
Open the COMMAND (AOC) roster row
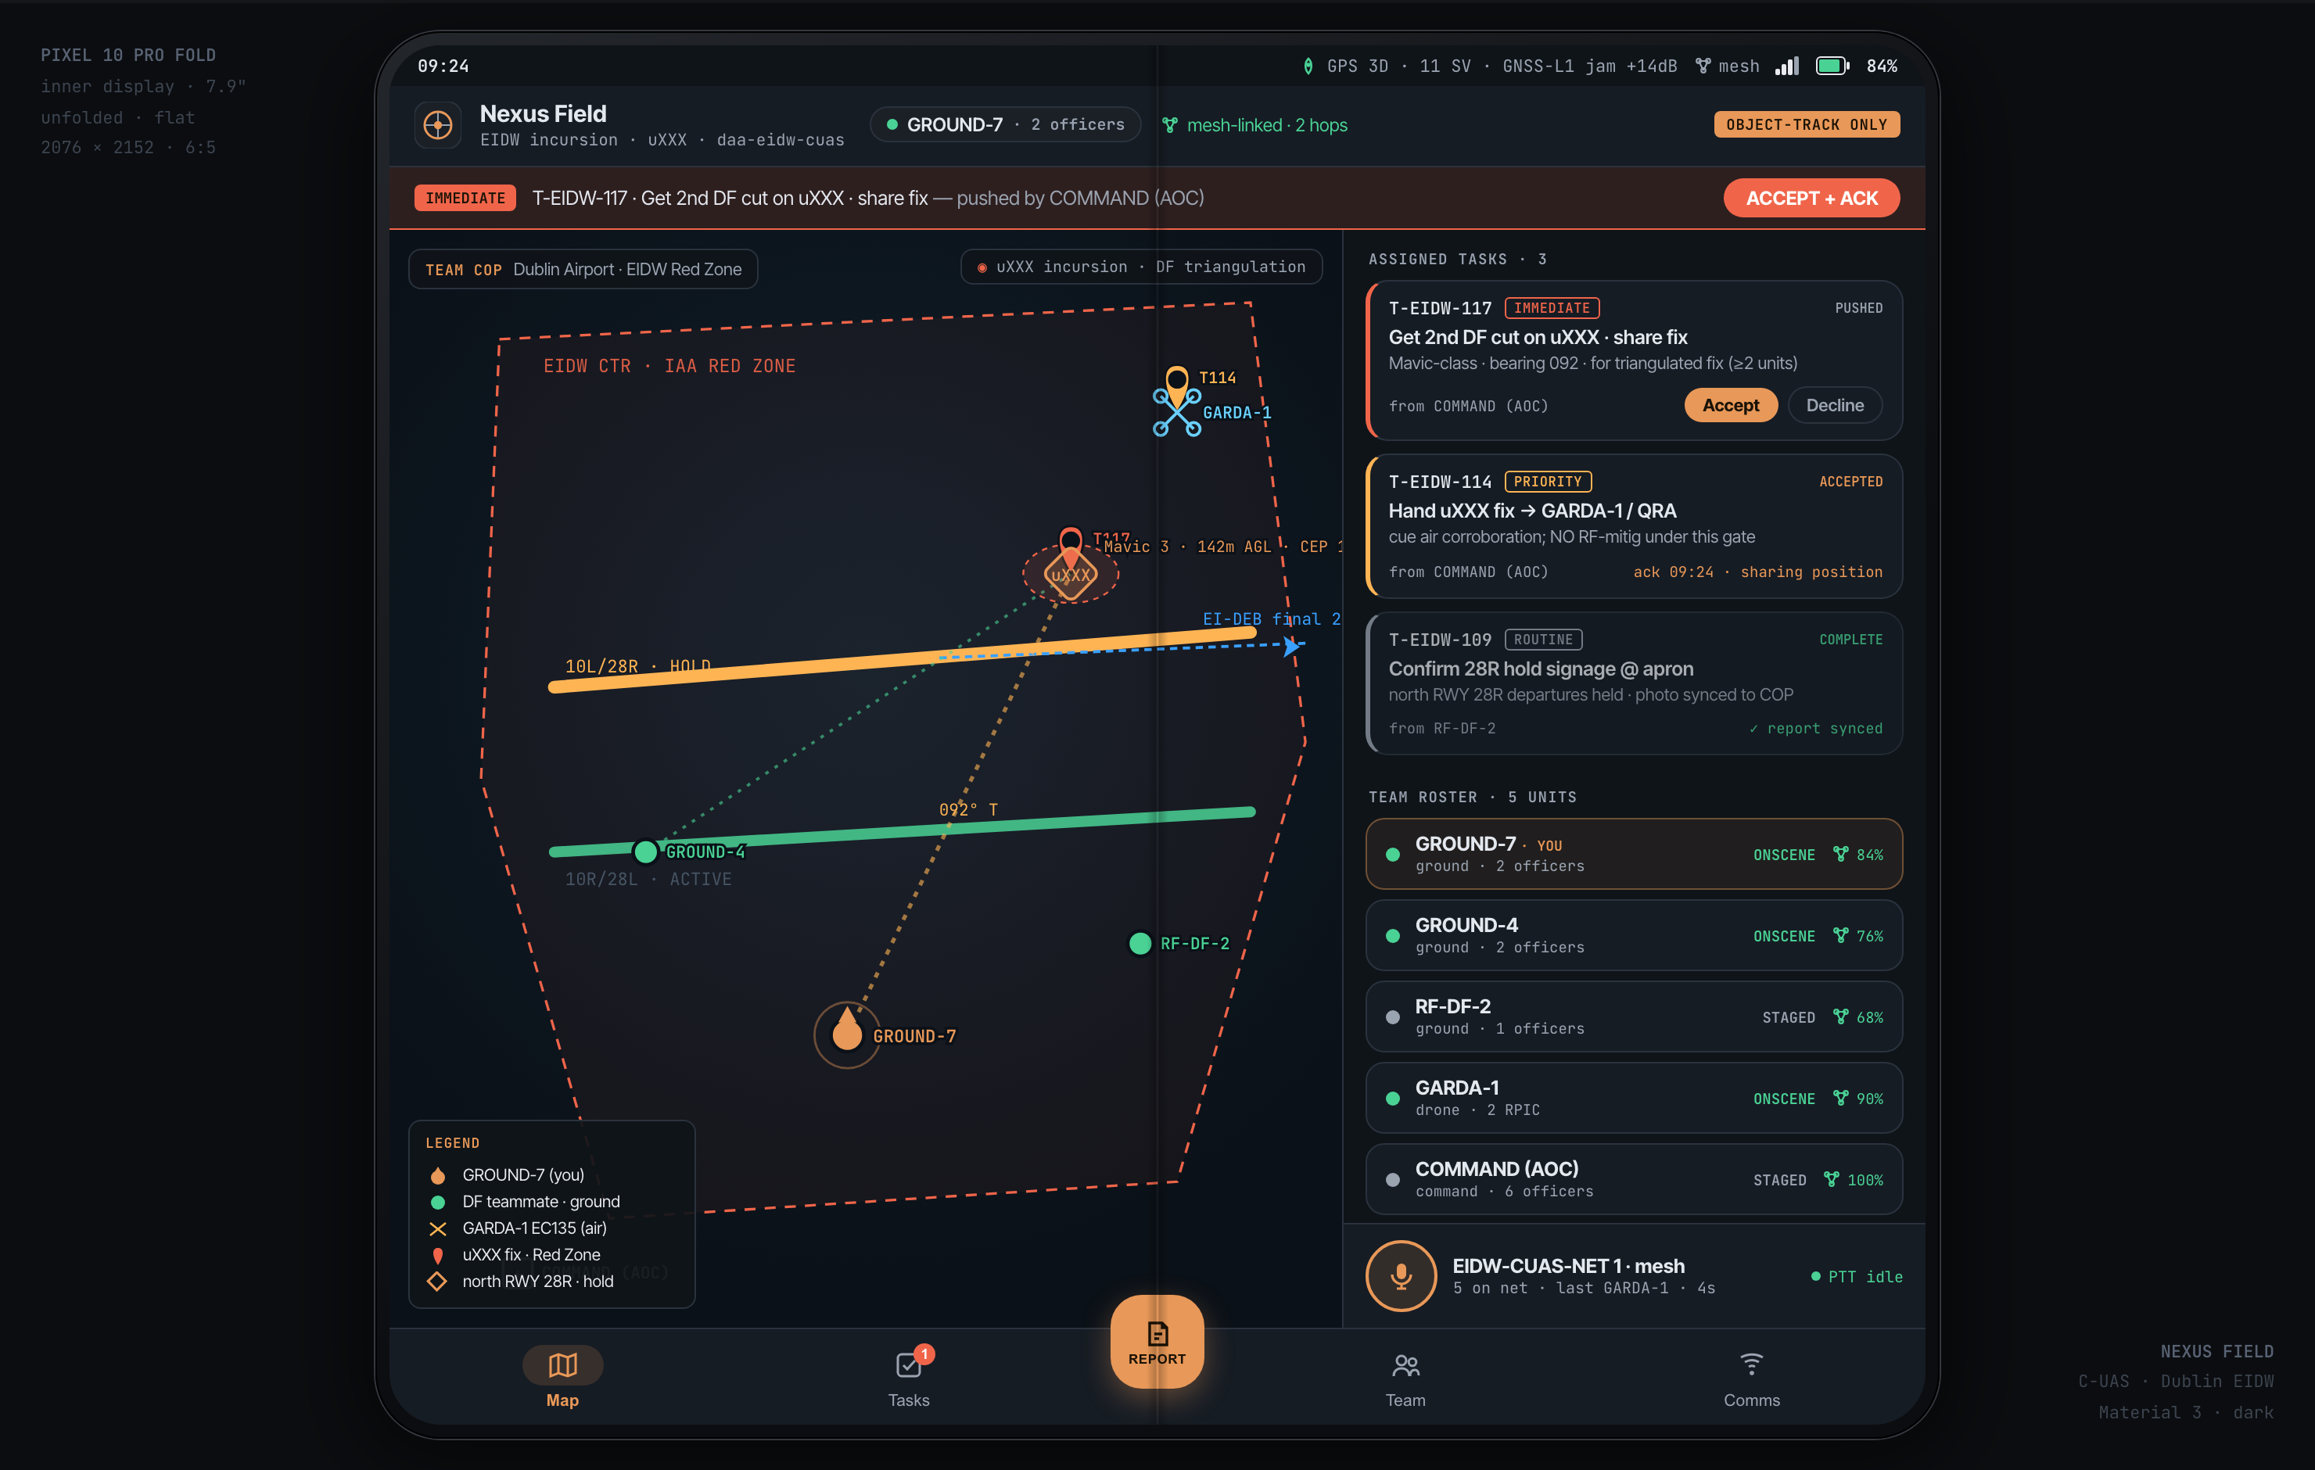[x=1635, y=1180]
